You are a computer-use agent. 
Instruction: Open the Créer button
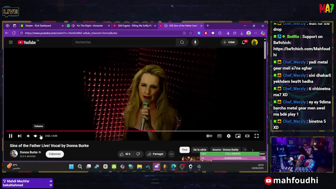pyautogui.click(x=229, y=42)
